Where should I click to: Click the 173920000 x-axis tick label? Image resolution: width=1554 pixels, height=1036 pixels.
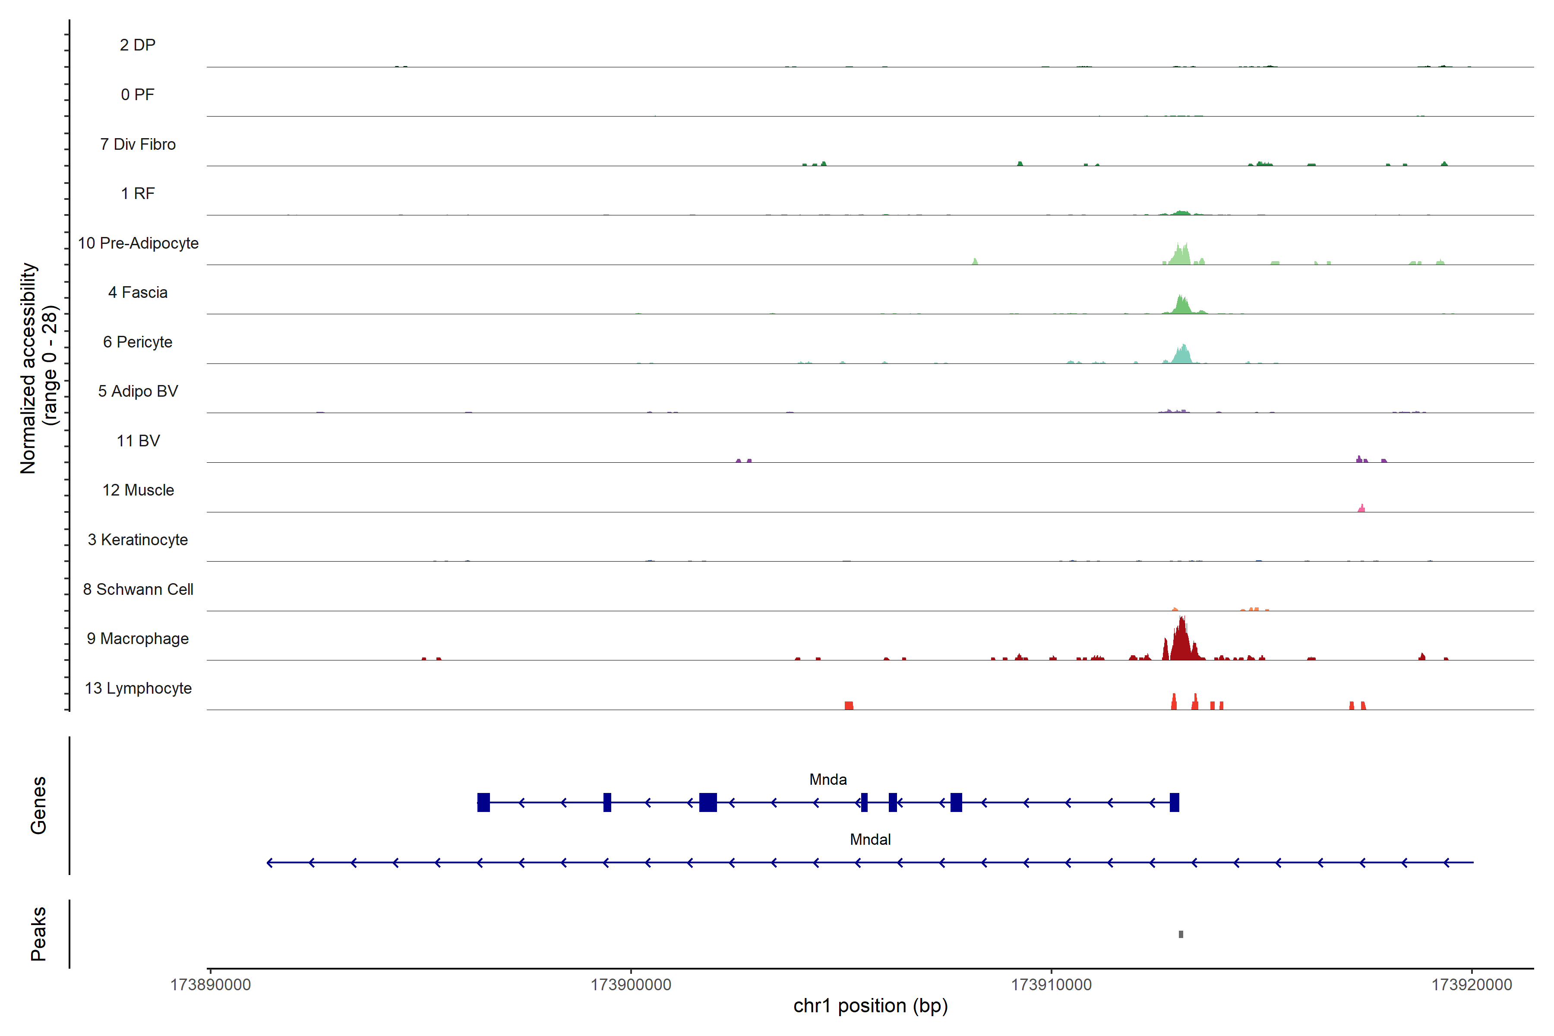[x=1472, y=985]
